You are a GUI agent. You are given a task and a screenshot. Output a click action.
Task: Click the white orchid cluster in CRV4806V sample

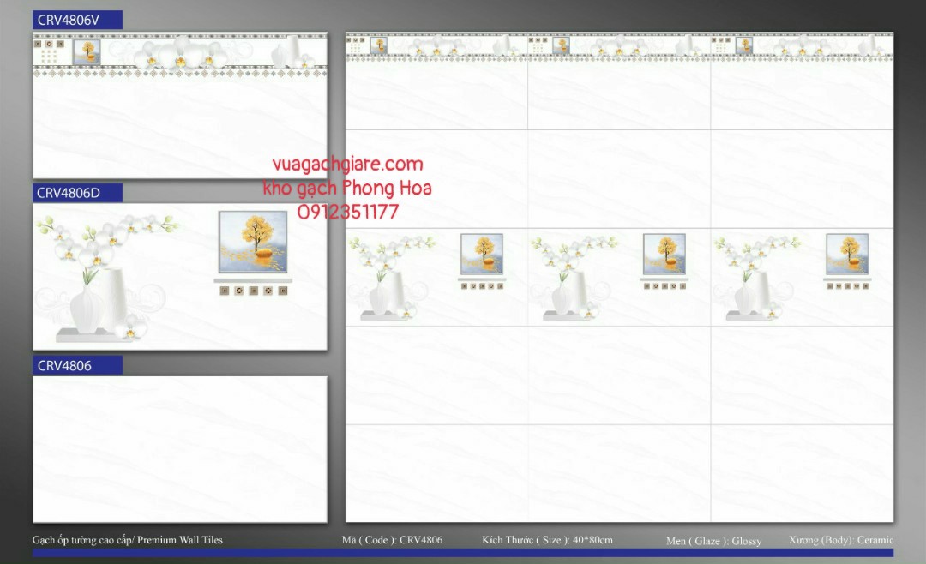coord(180,54)
